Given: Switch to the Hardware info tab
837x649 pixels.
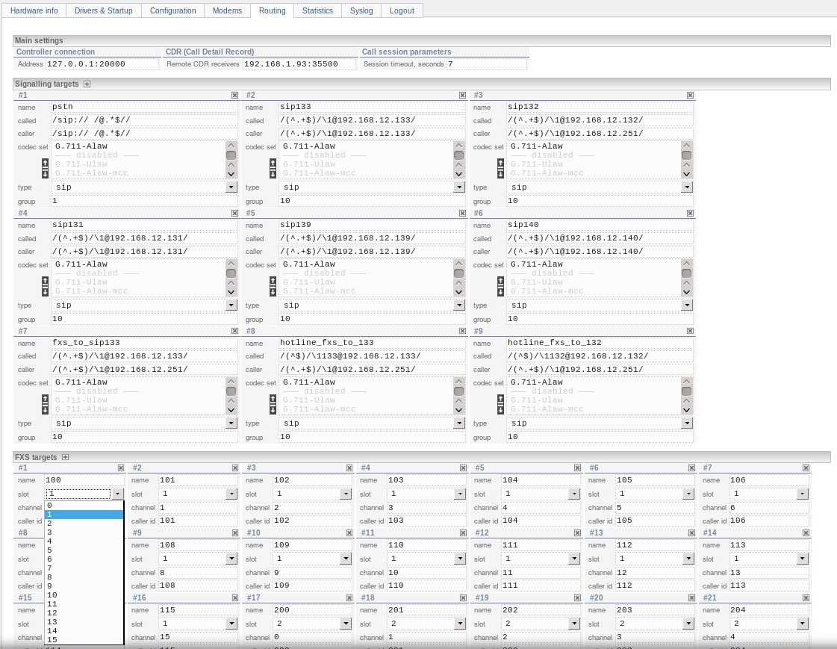Looking at the screenshot, I should click(34, 10).
